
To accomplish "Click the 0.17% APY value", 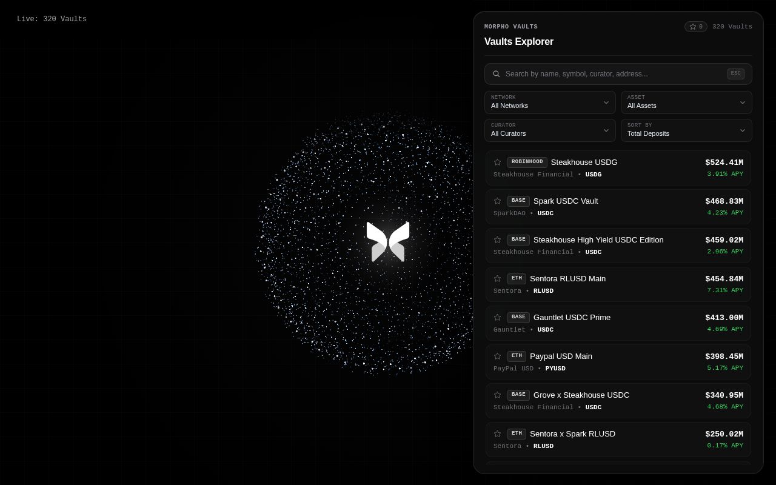I will (725, 446).
